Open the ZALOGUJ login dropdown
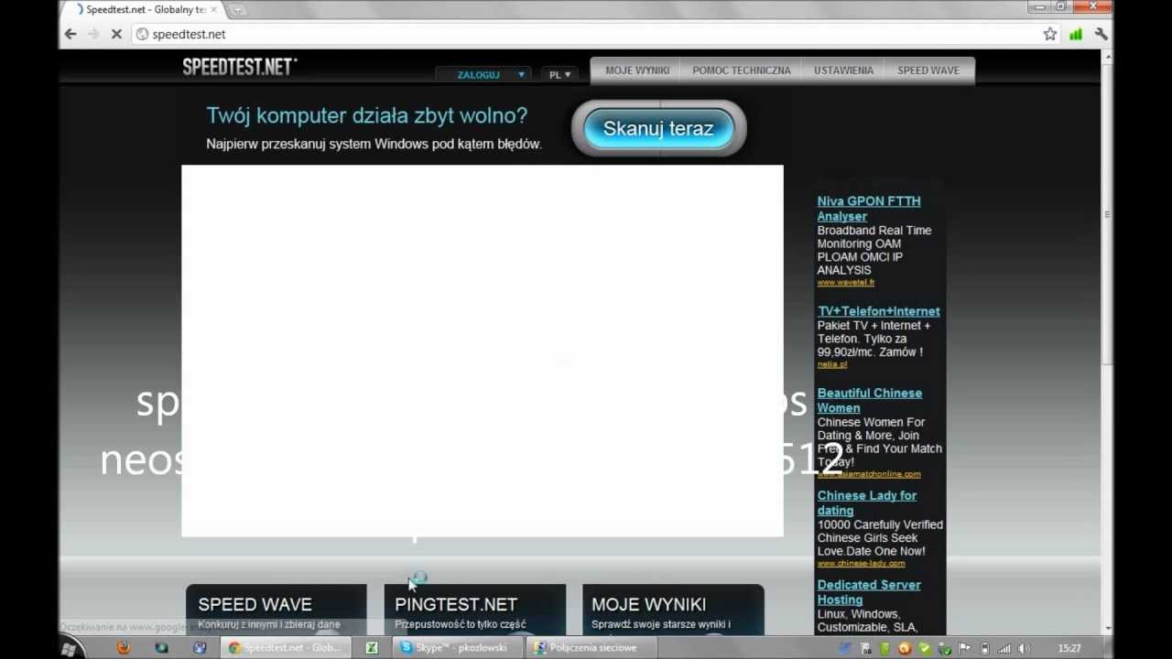1172x659 pixels. click(484, 74)
